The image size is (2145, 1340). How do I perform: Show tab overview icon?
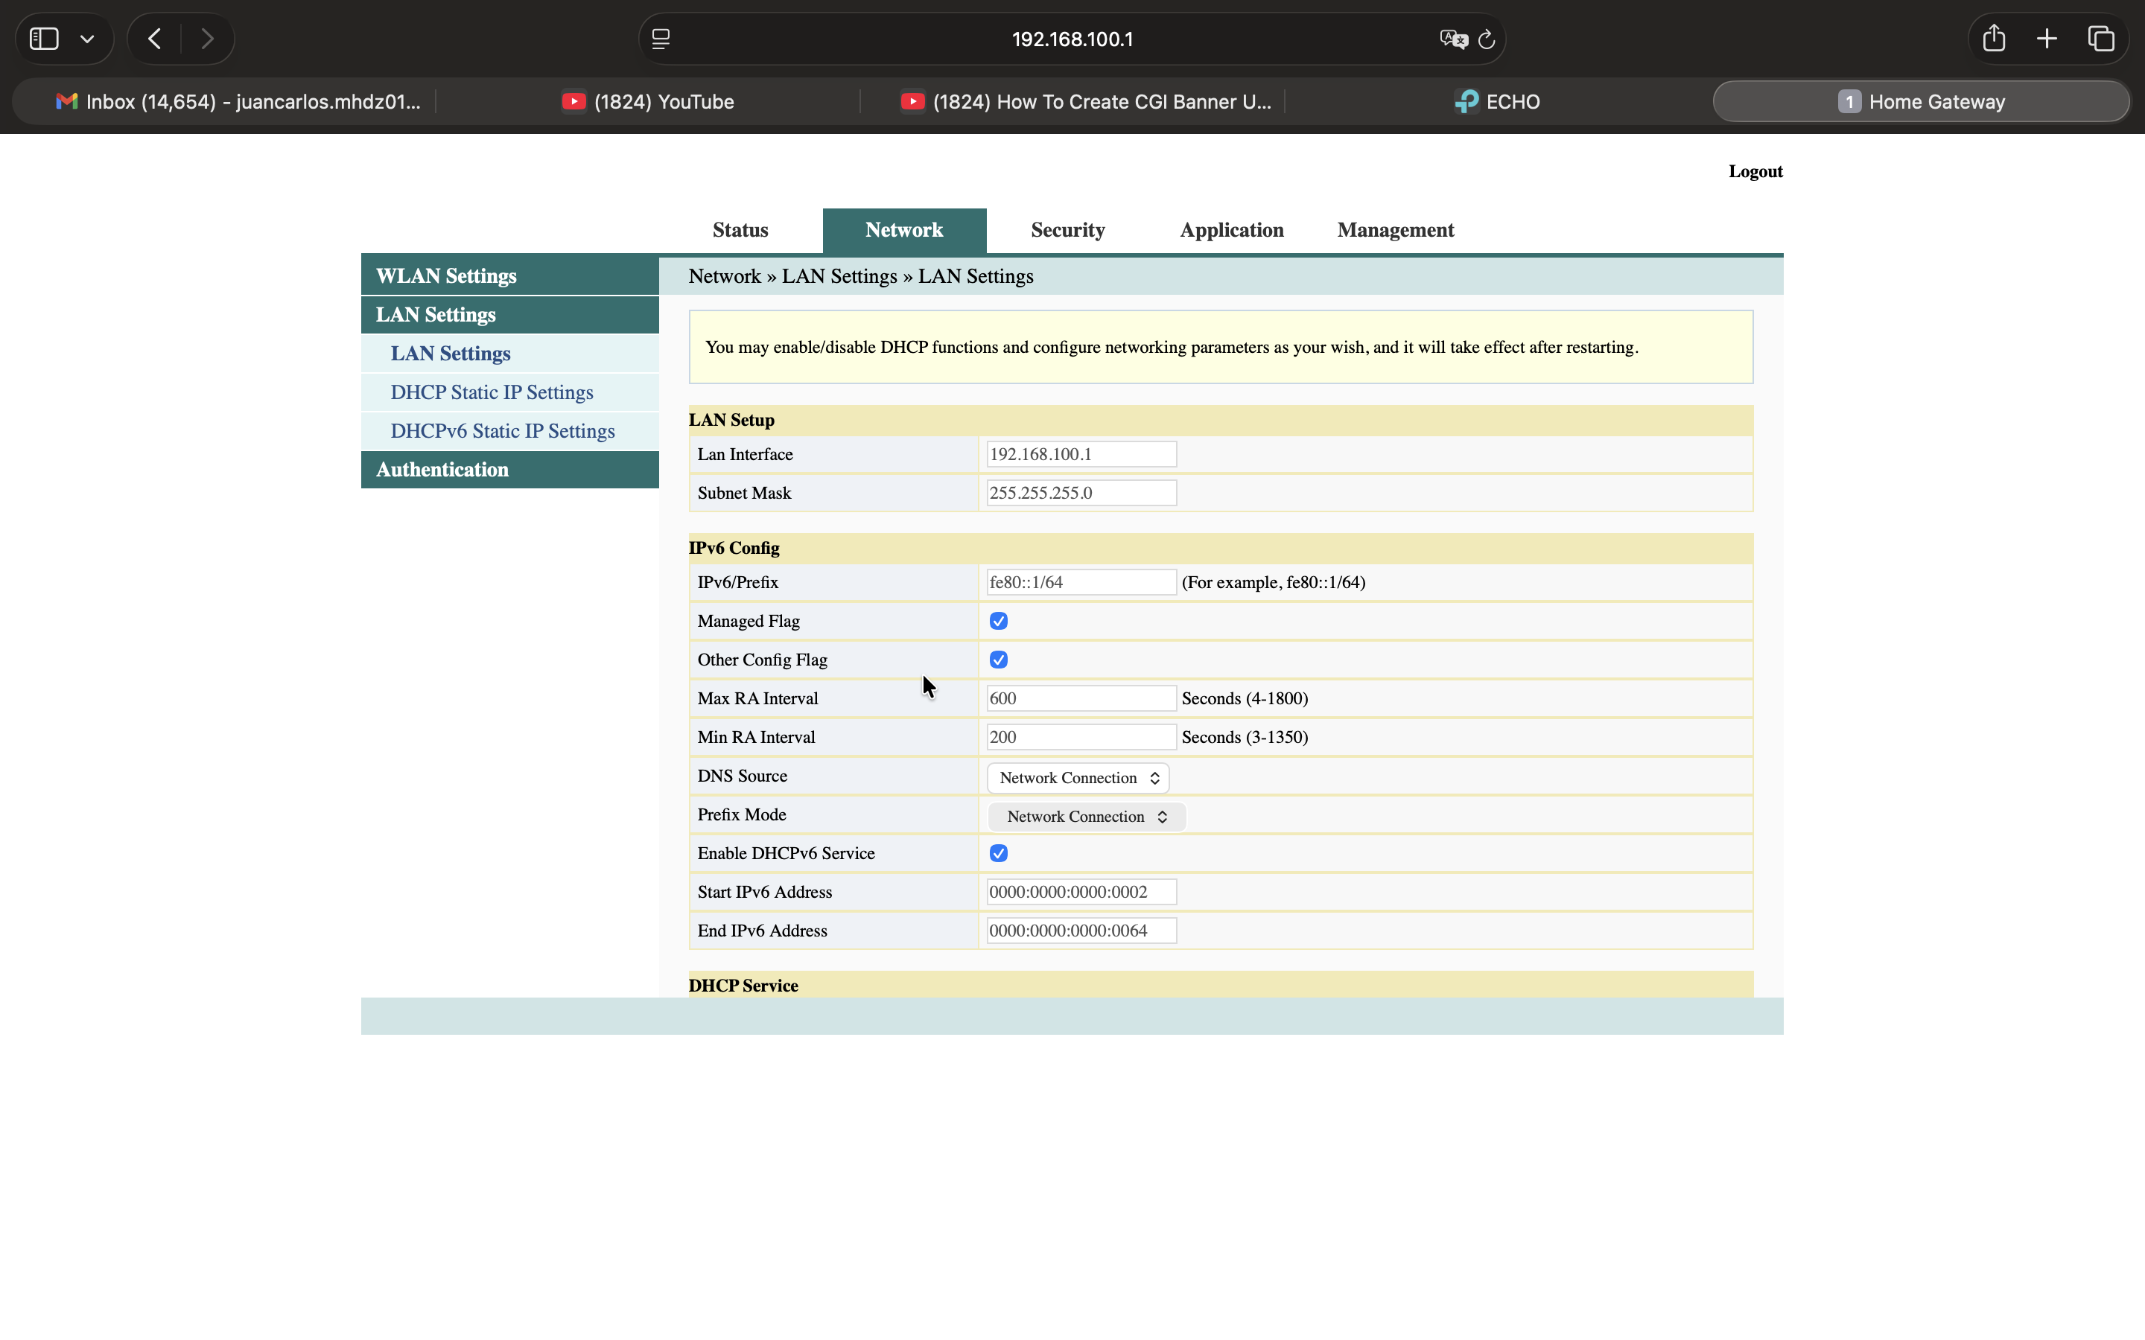coord(2100,39)
